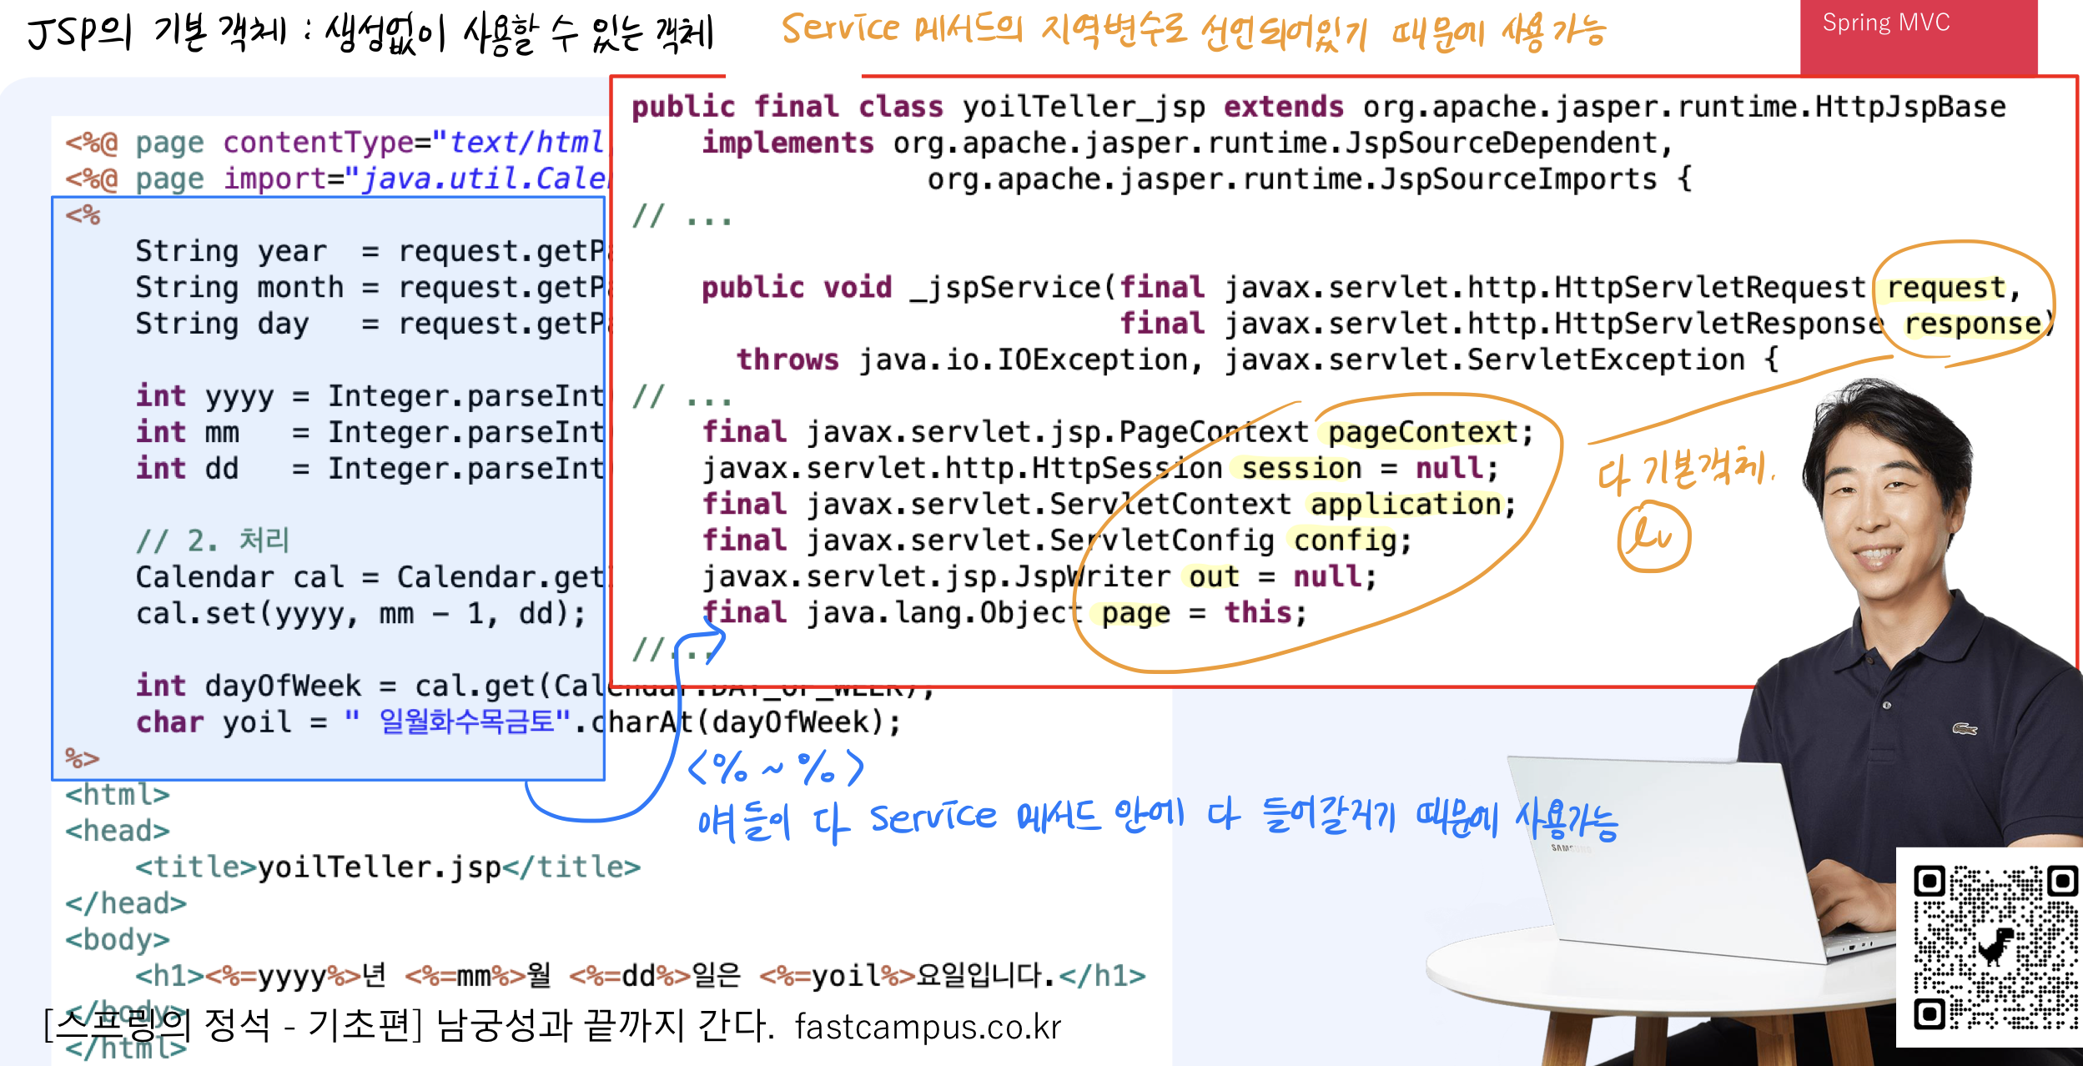
Task: Click the closing %> scriptlet tag
Action: pos(82,758)
